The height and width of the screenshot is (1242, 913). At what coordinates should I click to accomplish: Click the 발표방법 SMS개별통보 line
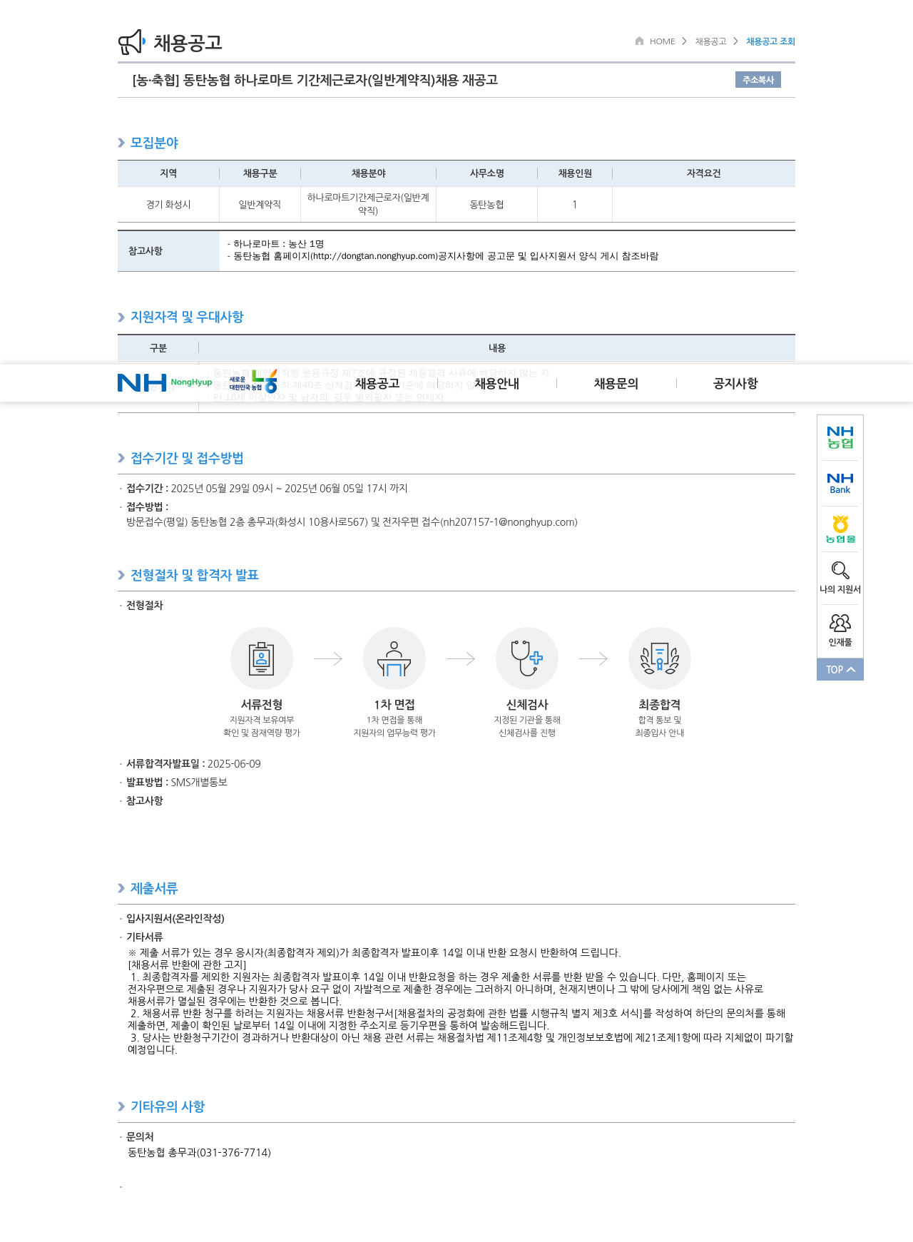[177, 783]
